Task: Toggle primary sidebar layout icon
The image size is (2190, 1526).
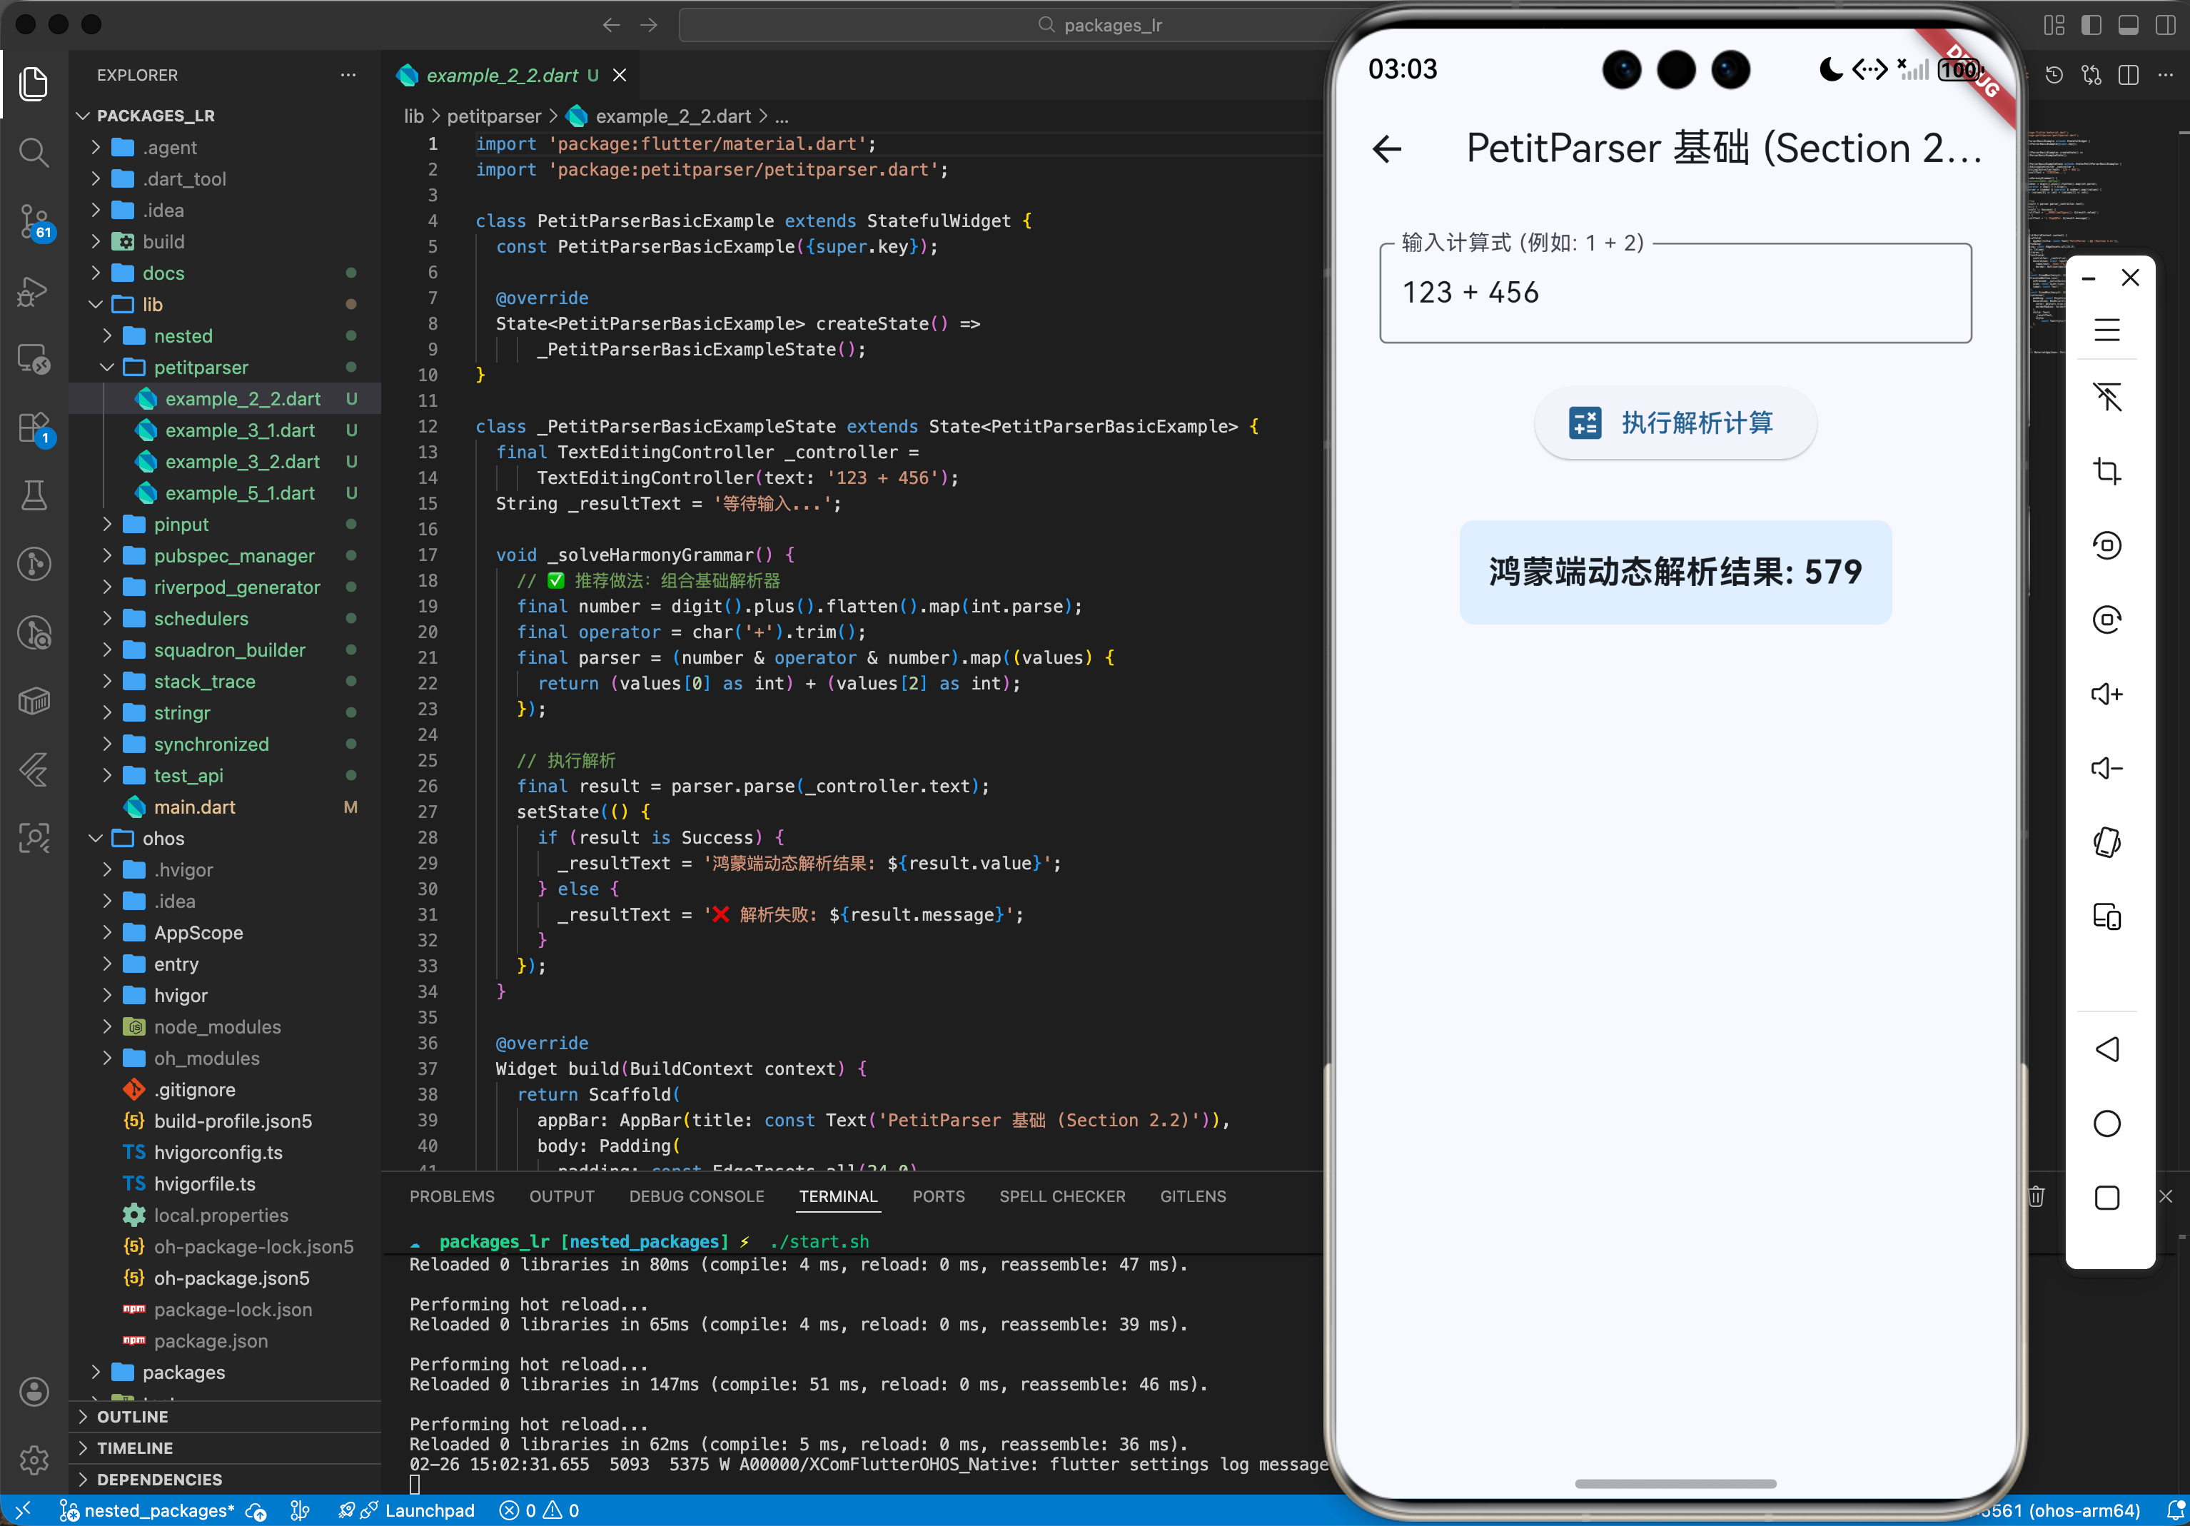Action: click(x=2091, y=25)
